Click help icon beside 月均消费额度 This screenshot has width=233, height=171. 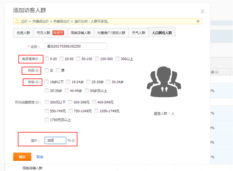pos(37,102)
